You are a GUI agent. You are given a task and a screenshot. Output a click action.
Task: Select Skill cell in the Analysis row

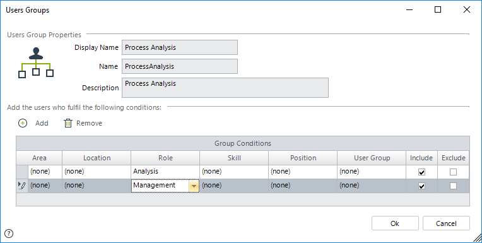(234, 172)
